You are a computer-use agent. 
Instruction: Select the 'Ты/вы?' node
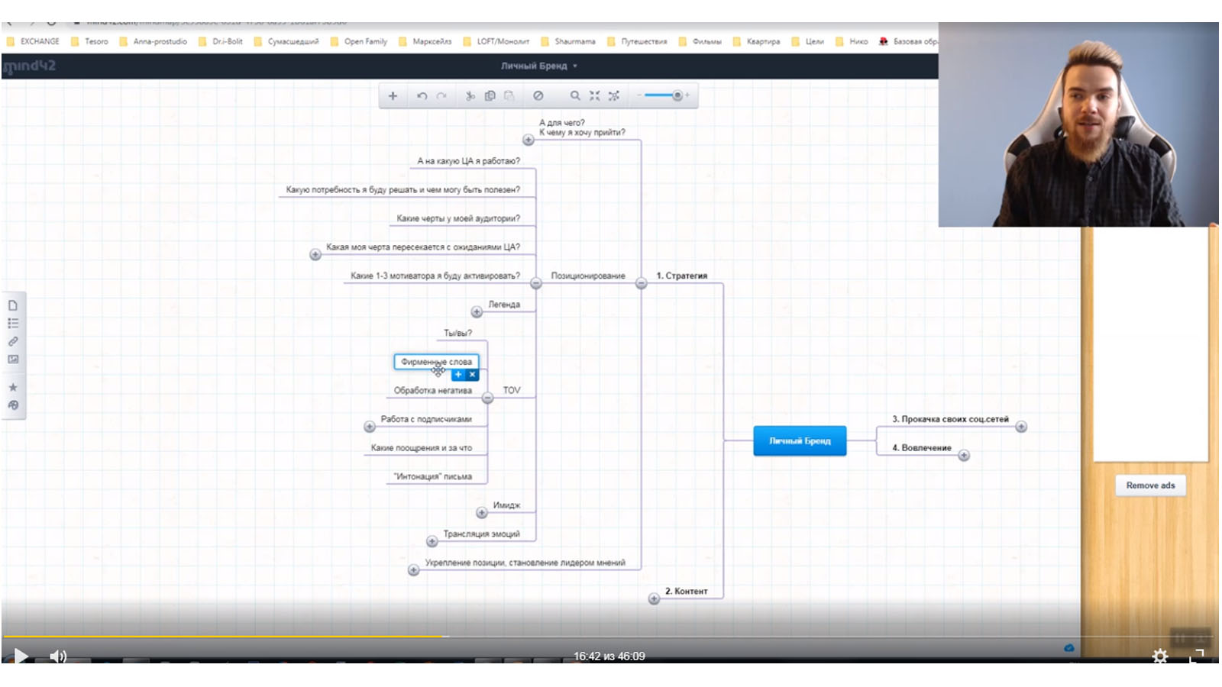[x=458, y=333]
